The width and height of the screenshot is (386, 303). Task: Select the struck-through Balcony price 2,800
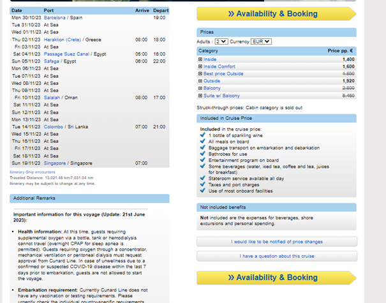tap(348, 88)
